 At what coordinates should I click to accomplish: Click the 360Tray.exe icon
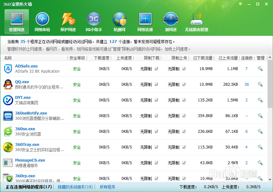coord(8,147)
